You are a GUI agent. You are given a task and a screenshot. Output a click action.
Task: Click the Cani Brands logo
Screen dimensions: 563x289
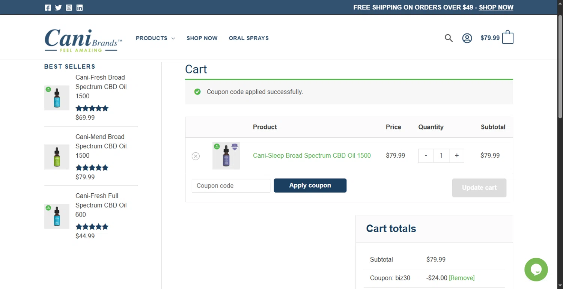(83, 40)
